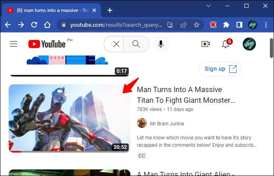Select the YouTube search results tab

point(51,10)
